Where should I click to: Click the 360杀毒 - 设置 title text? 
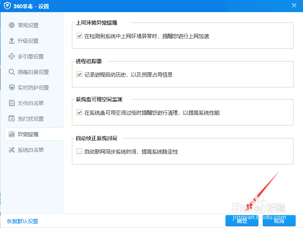tap(31, 6)
